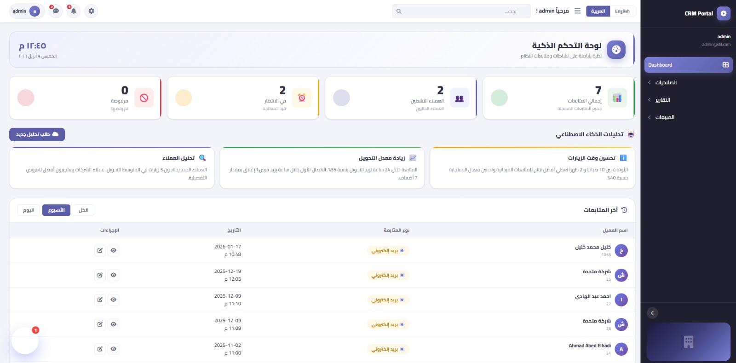Switch language to English
The image size is (736, 363).
(622, 11)
